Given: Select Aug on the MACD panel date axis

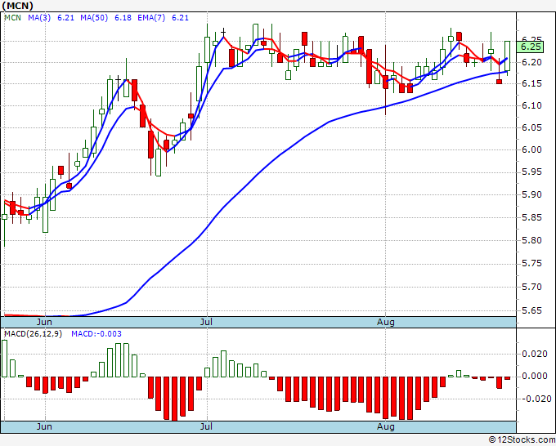Looking at the screenshot, I should click(x=385, y=426).
